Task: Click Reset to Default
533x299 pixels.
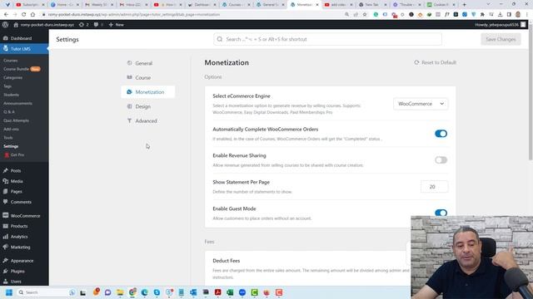Action: tap(435, 62)
